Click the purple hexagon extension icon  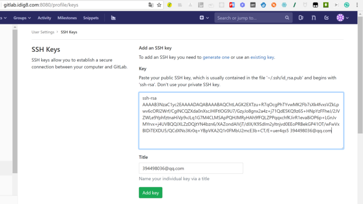tap(243, 5)
